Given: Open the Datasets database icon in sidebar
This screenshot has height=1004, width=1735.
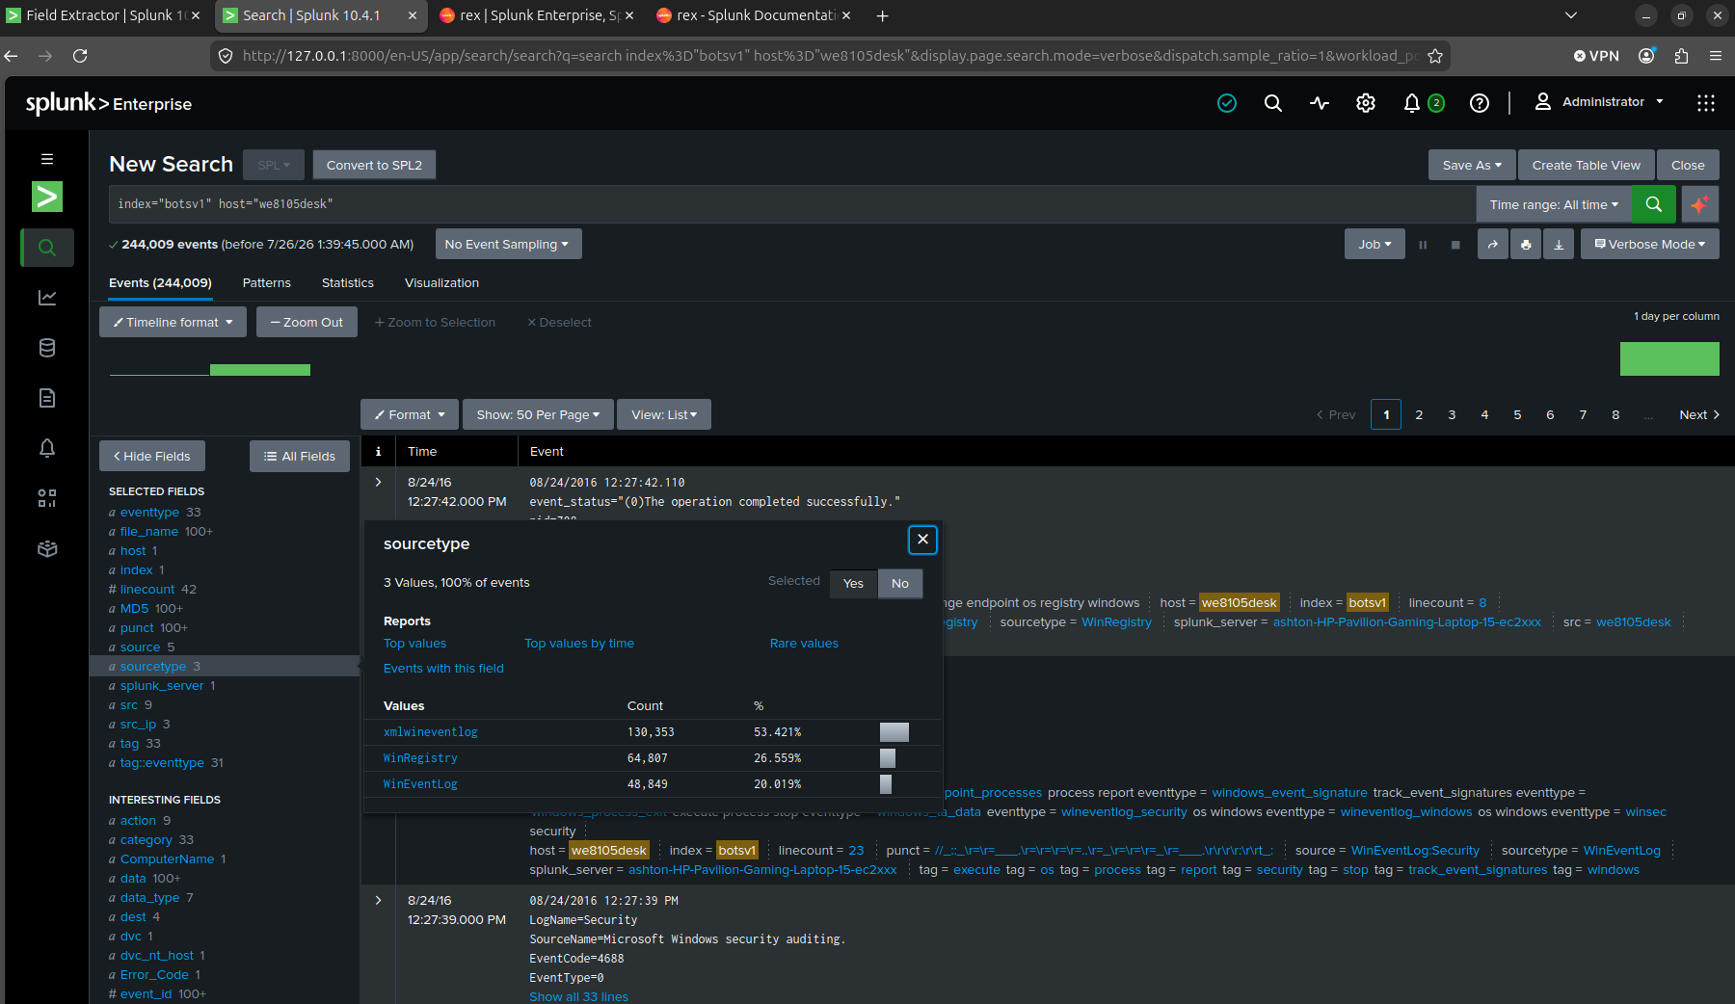Looking at the screenshot, I should tap(46, 348).
